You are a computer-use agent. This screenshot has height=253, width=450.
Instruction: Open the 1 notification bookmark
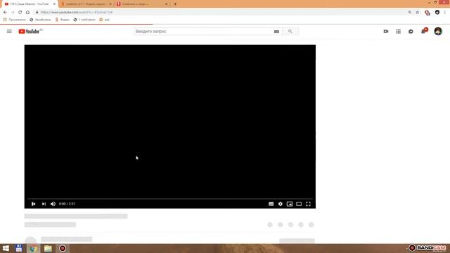(84, 20)
